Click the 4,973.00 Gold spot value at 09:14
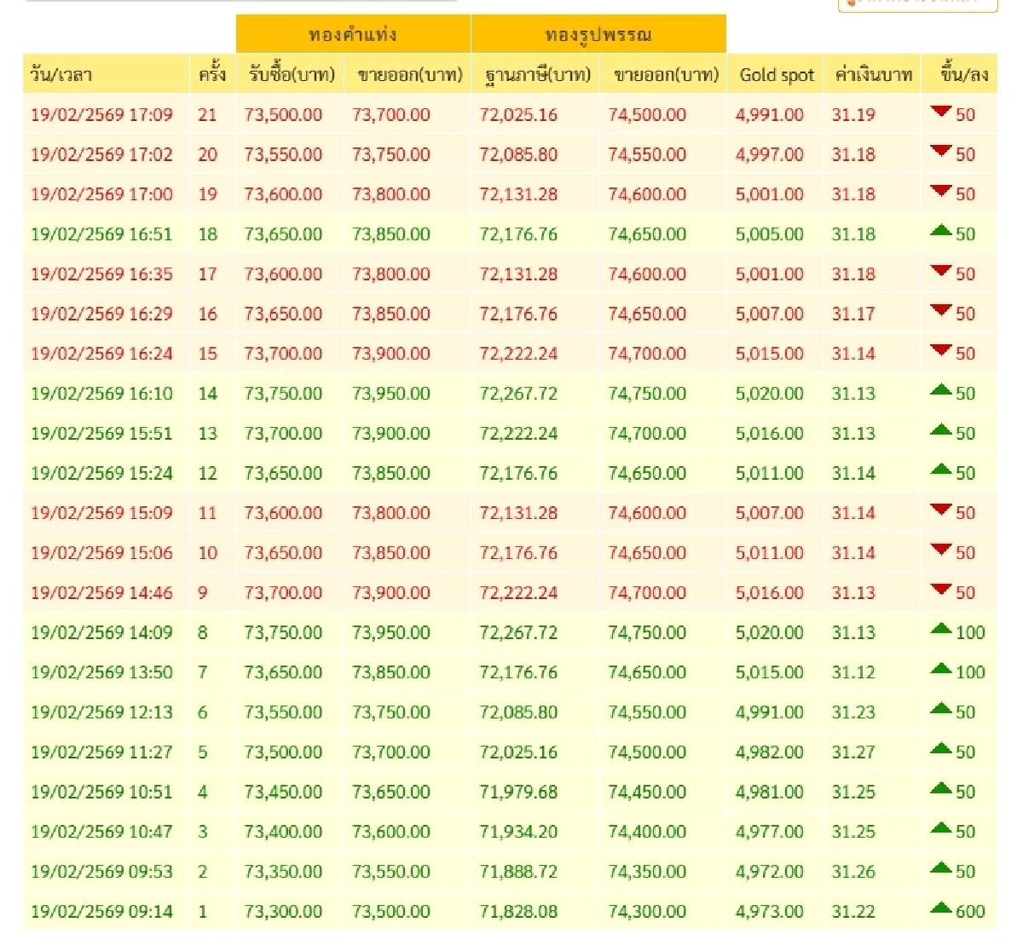Screen dimensions: 1023x951 coord(769,912)
